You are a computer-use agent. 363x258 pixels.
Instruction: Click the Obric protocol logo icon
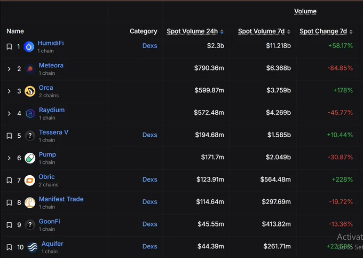[30, 181]
